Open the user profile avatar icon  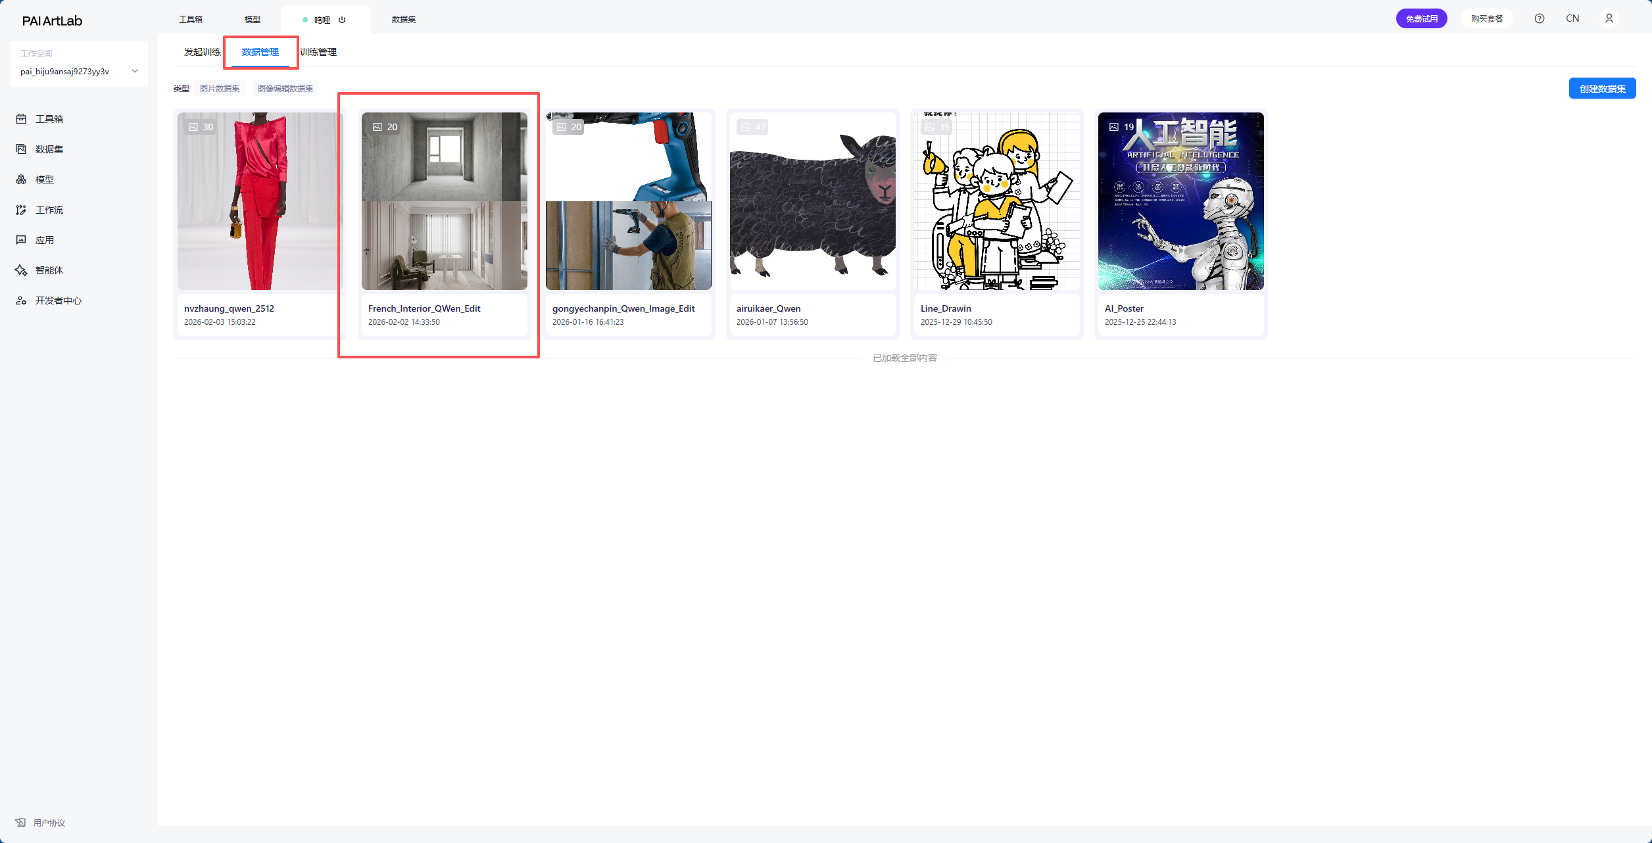click(x=1609, y=18)
